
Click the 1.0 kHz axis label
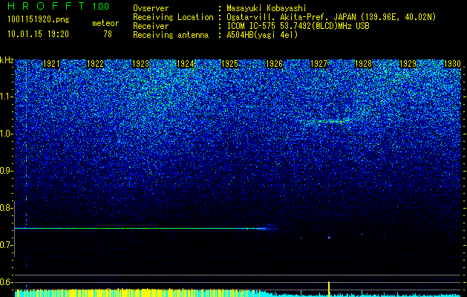point(6,134)
